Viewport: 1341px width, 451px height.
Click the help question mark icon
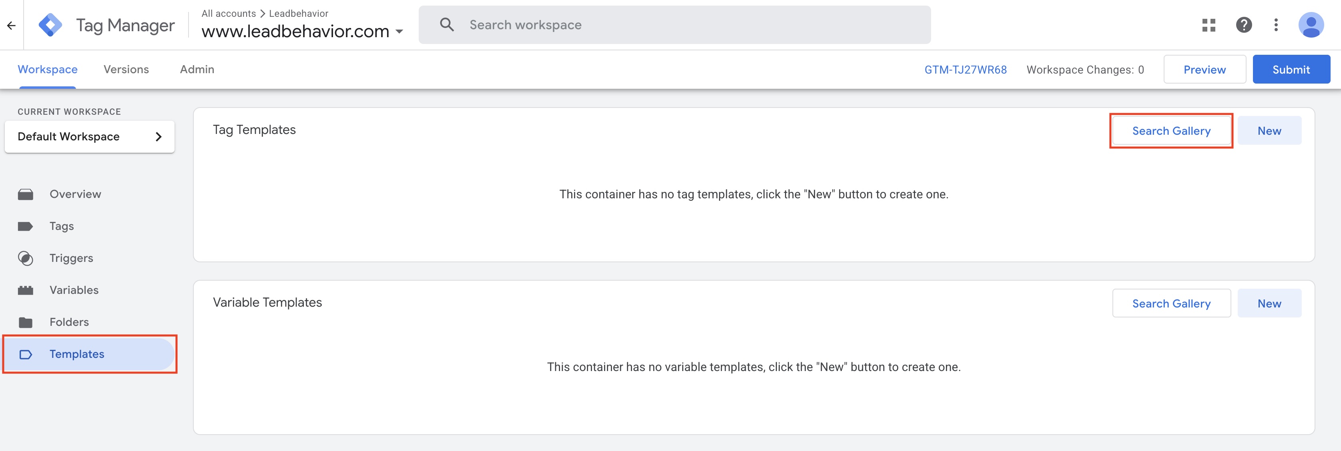(x=1244, y=24)
